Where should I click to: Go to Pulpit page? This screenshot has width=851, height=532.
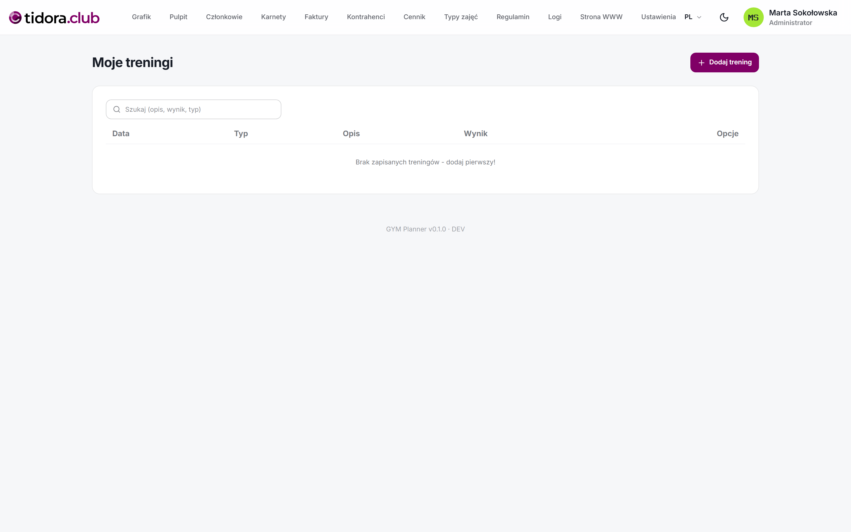coord(178,17)
